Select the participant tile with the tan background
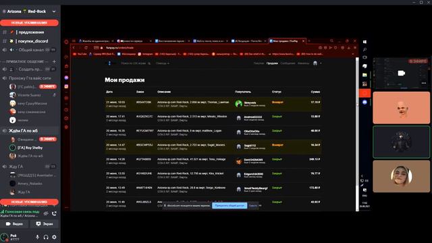 tap(401, 176)
